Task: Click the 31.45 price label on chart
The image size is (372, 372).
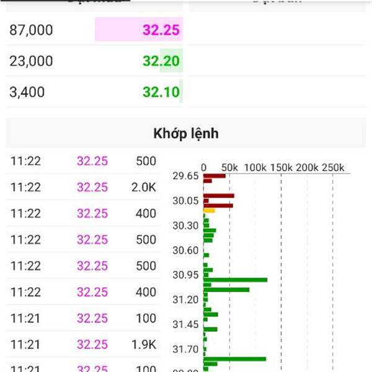Action: point(185,324)
